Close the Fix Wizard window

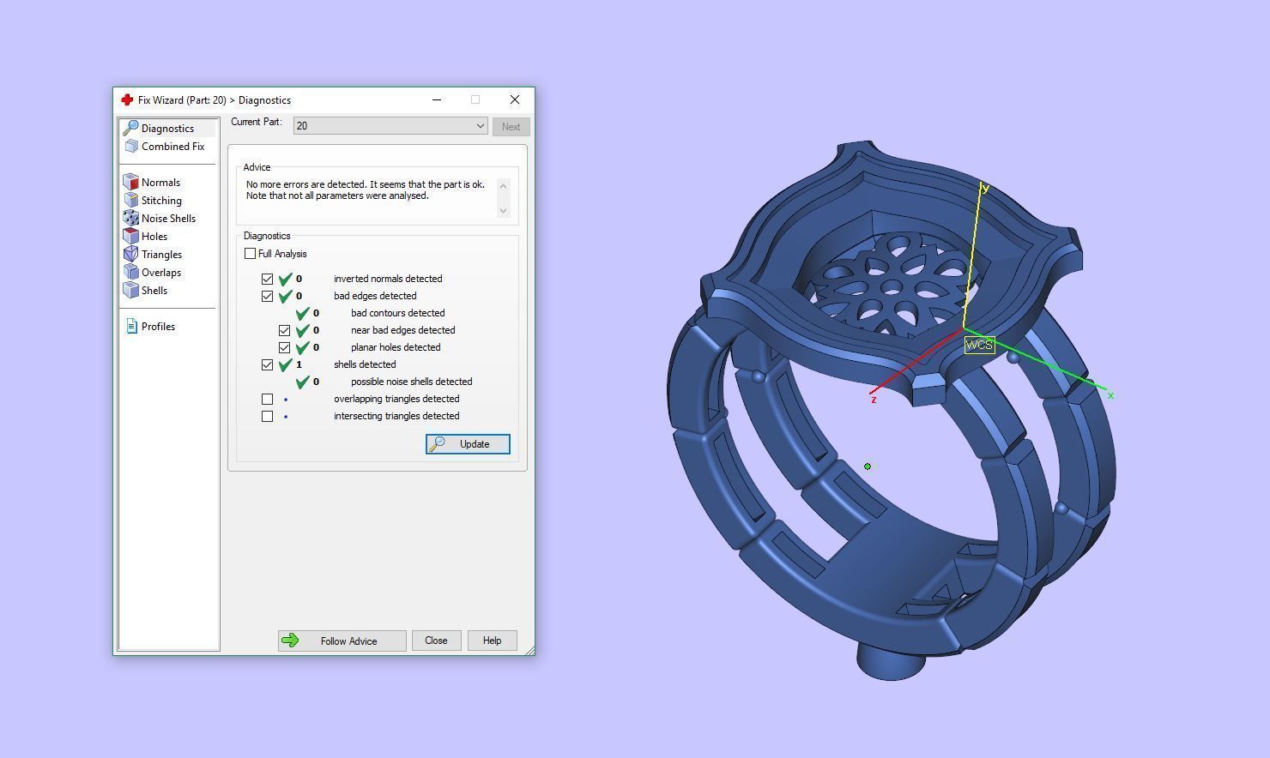(514, 100)
